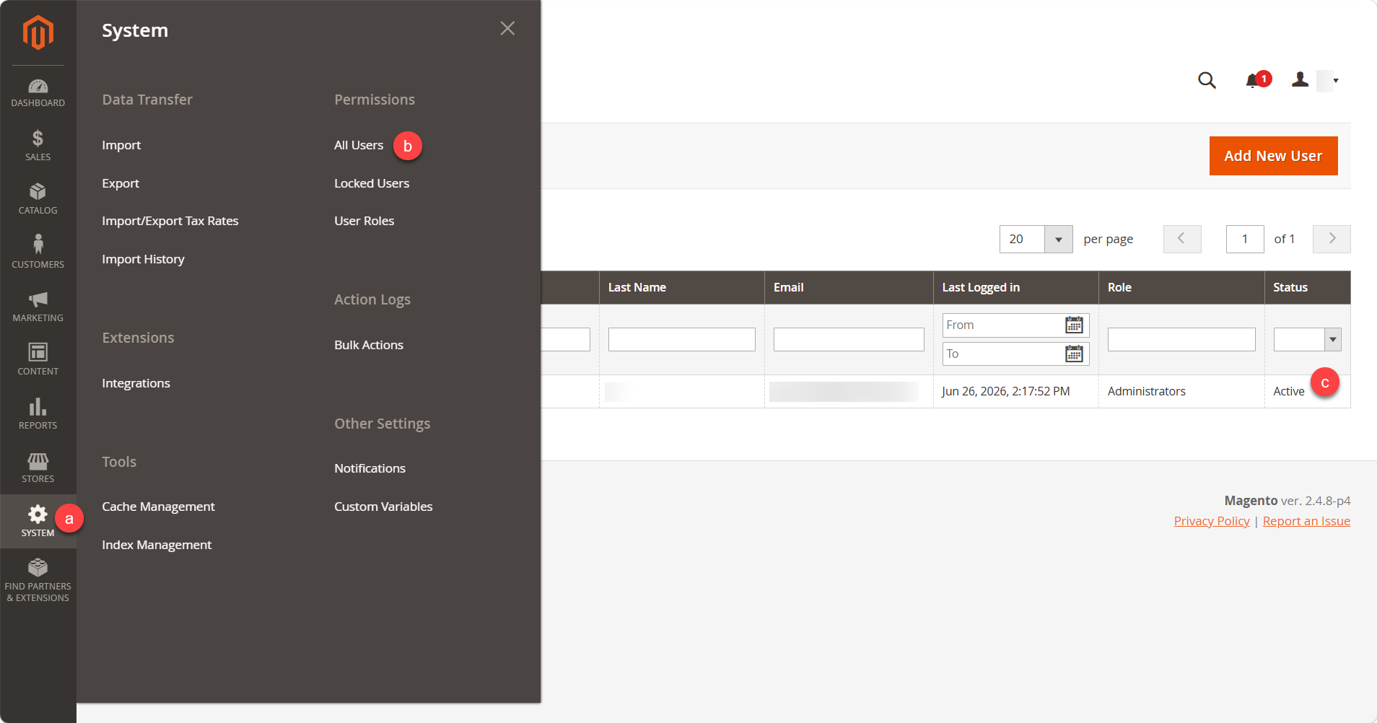This screenshot has height=723, width=1377.
Task: Click the Privacy Policy link
Action: [x=1211, y=521]
